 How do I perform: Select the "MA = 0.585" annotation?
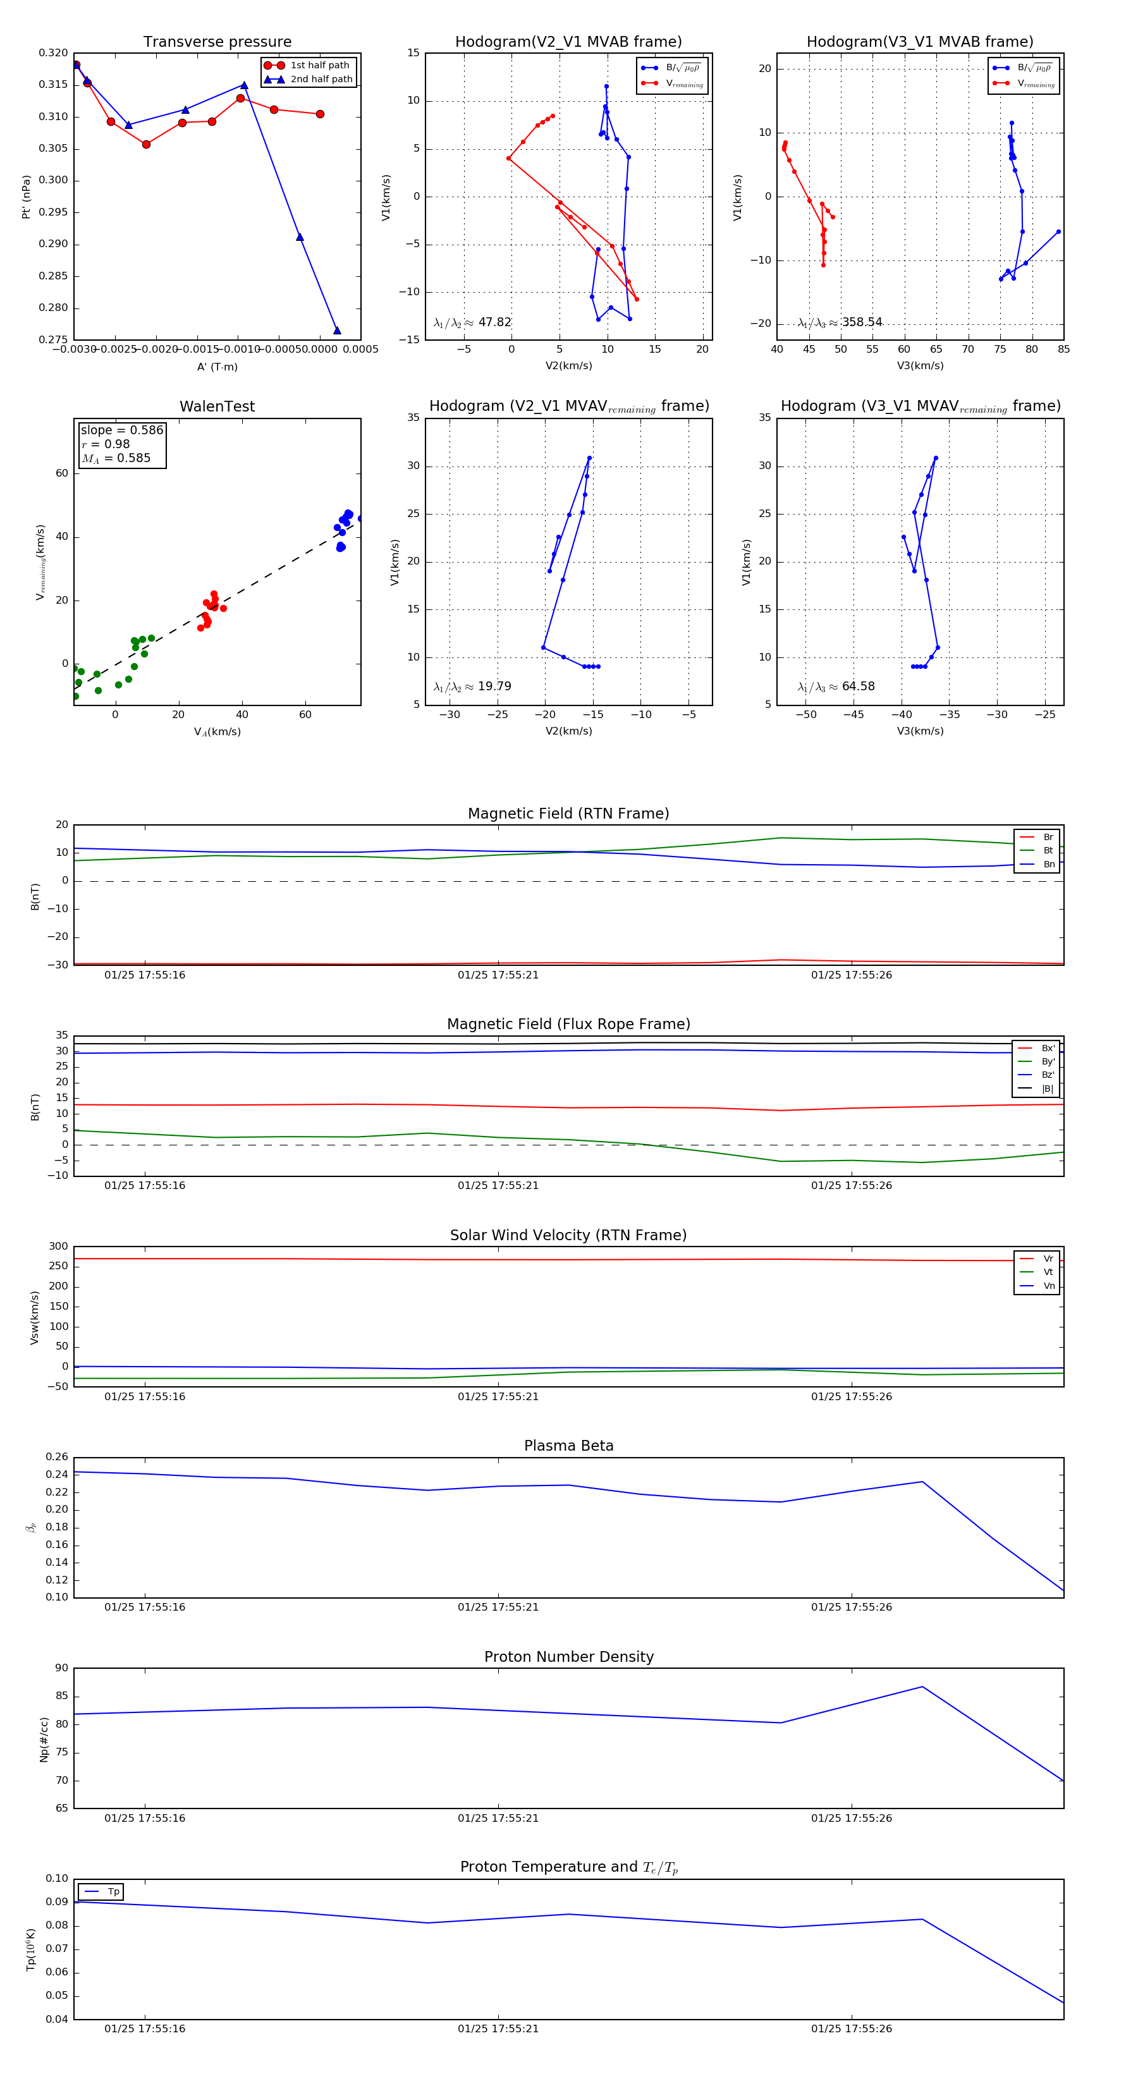pyautogui.click(x=116, y=458)
